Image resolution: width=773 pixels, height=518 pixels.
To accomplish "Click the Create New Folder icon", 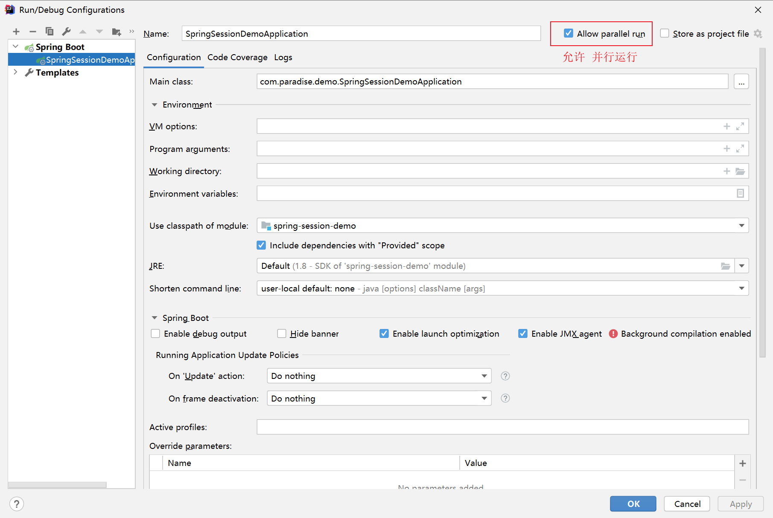I will tap(116, 32).
